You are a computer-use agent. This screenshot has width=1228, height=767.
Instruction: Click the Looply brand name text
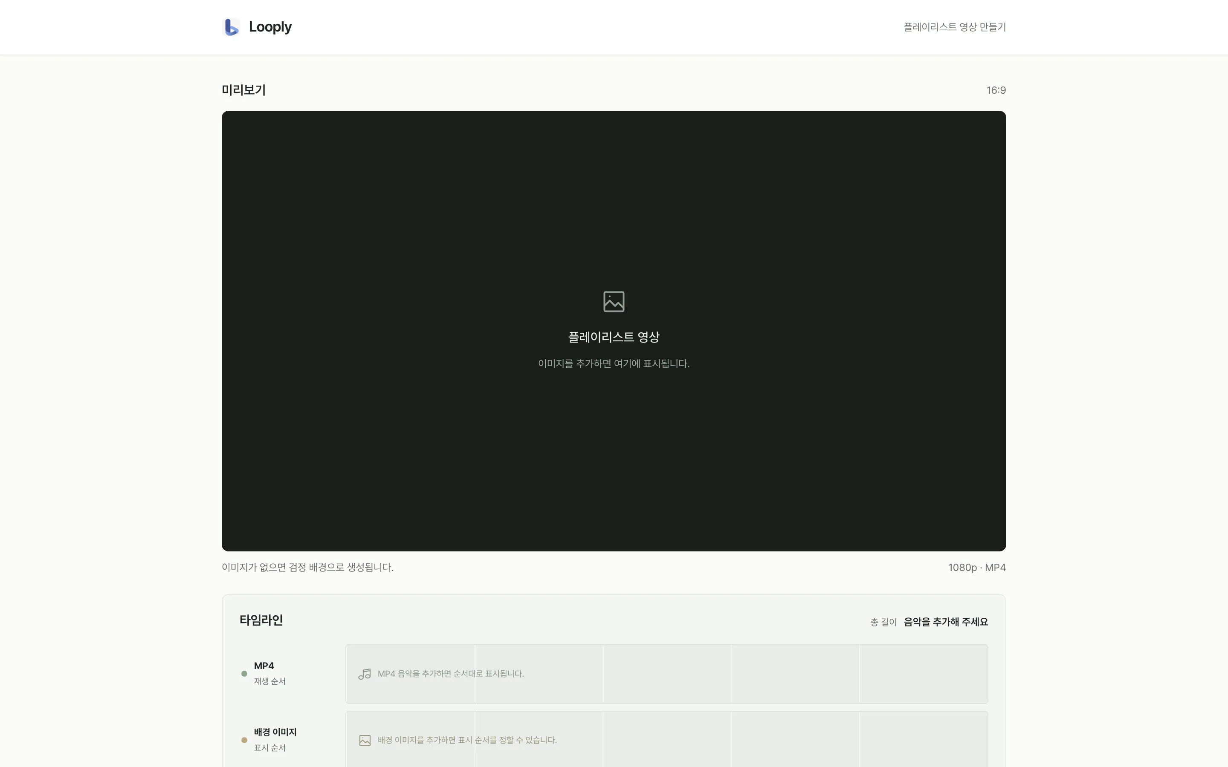click(x=270, y=27)
